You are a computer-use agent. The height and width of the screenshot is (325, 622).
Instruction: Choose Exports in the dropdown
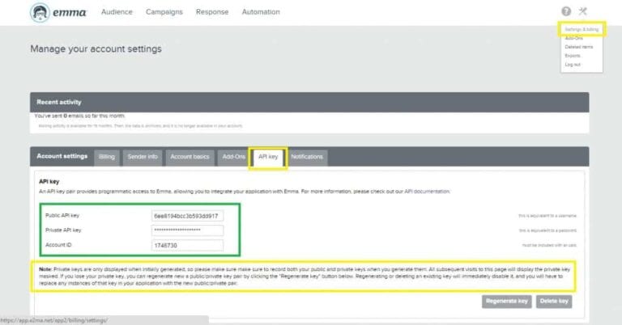(573, 56)
